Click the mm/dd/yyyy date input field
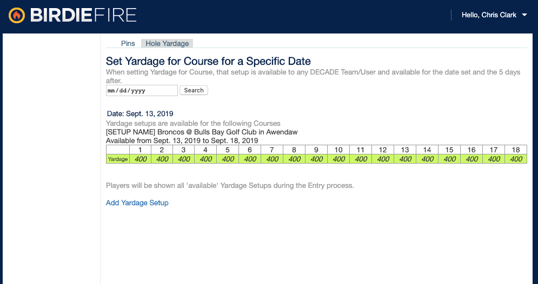This screenshot has height=284, width=538. click(x=142, y=90)
